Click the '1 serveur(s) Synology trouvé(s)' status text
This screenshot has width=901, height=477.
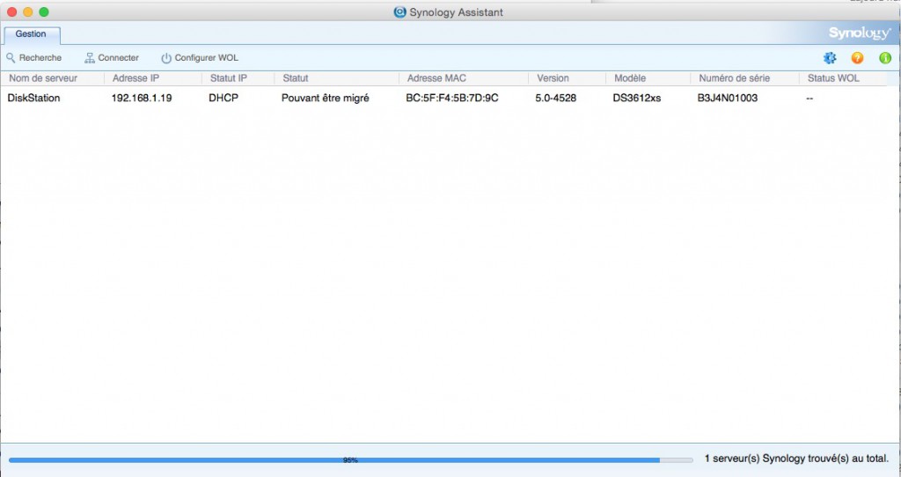pyautogui.click(x=796, y=459)
